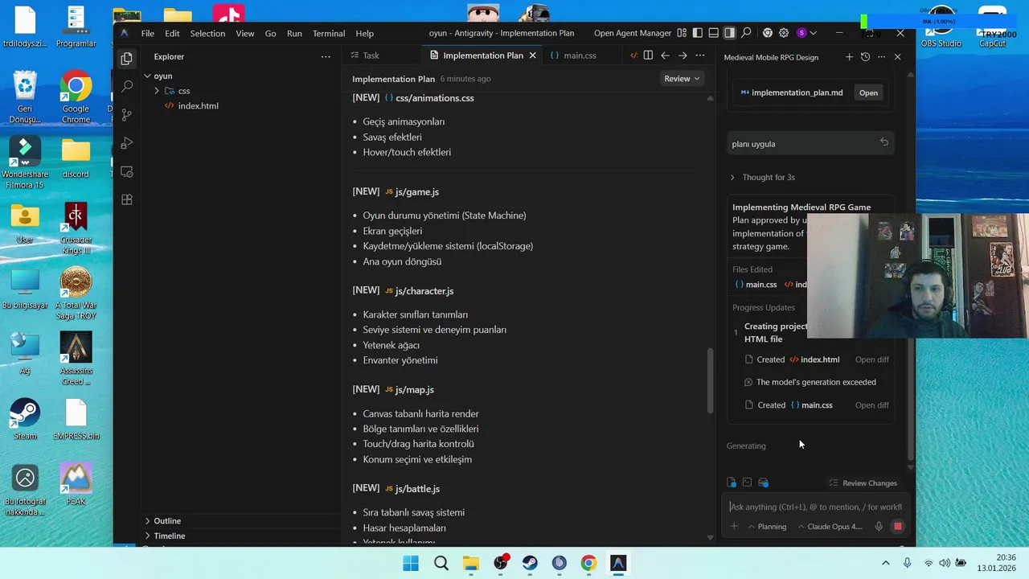This screenshot has height=579, width=1029.
Task: Open the Remote Explorer view
Action: [x=126, y=172]
